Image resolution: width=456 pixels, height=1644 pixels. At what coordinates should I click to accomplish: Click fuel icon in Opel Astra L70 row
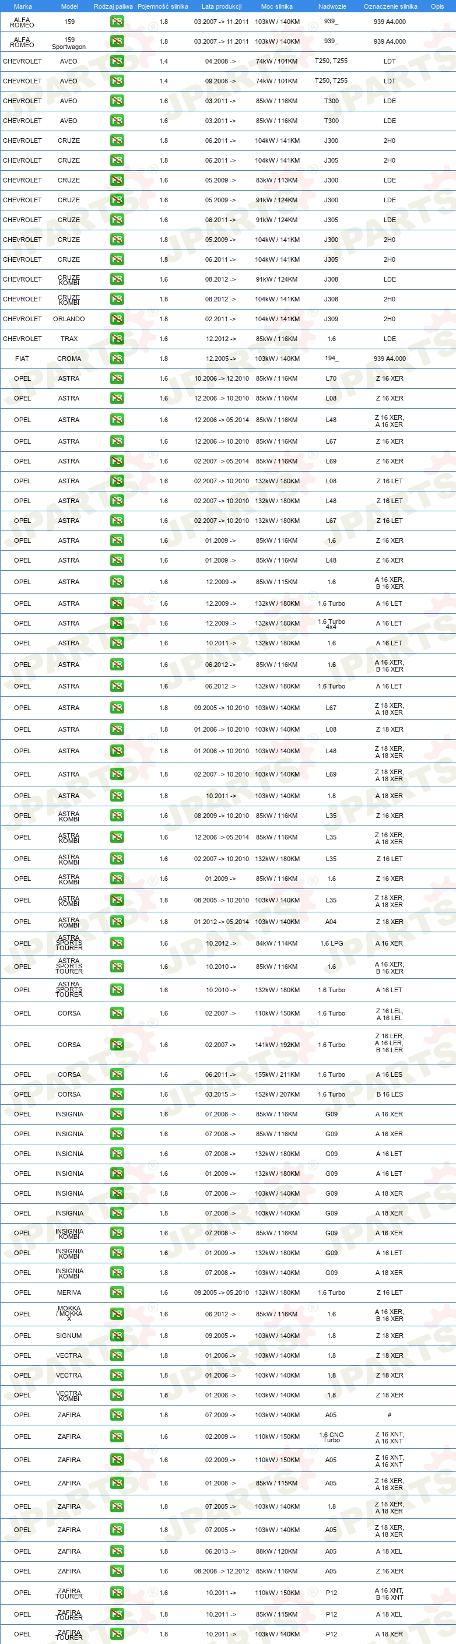click(x=117, y=378)
